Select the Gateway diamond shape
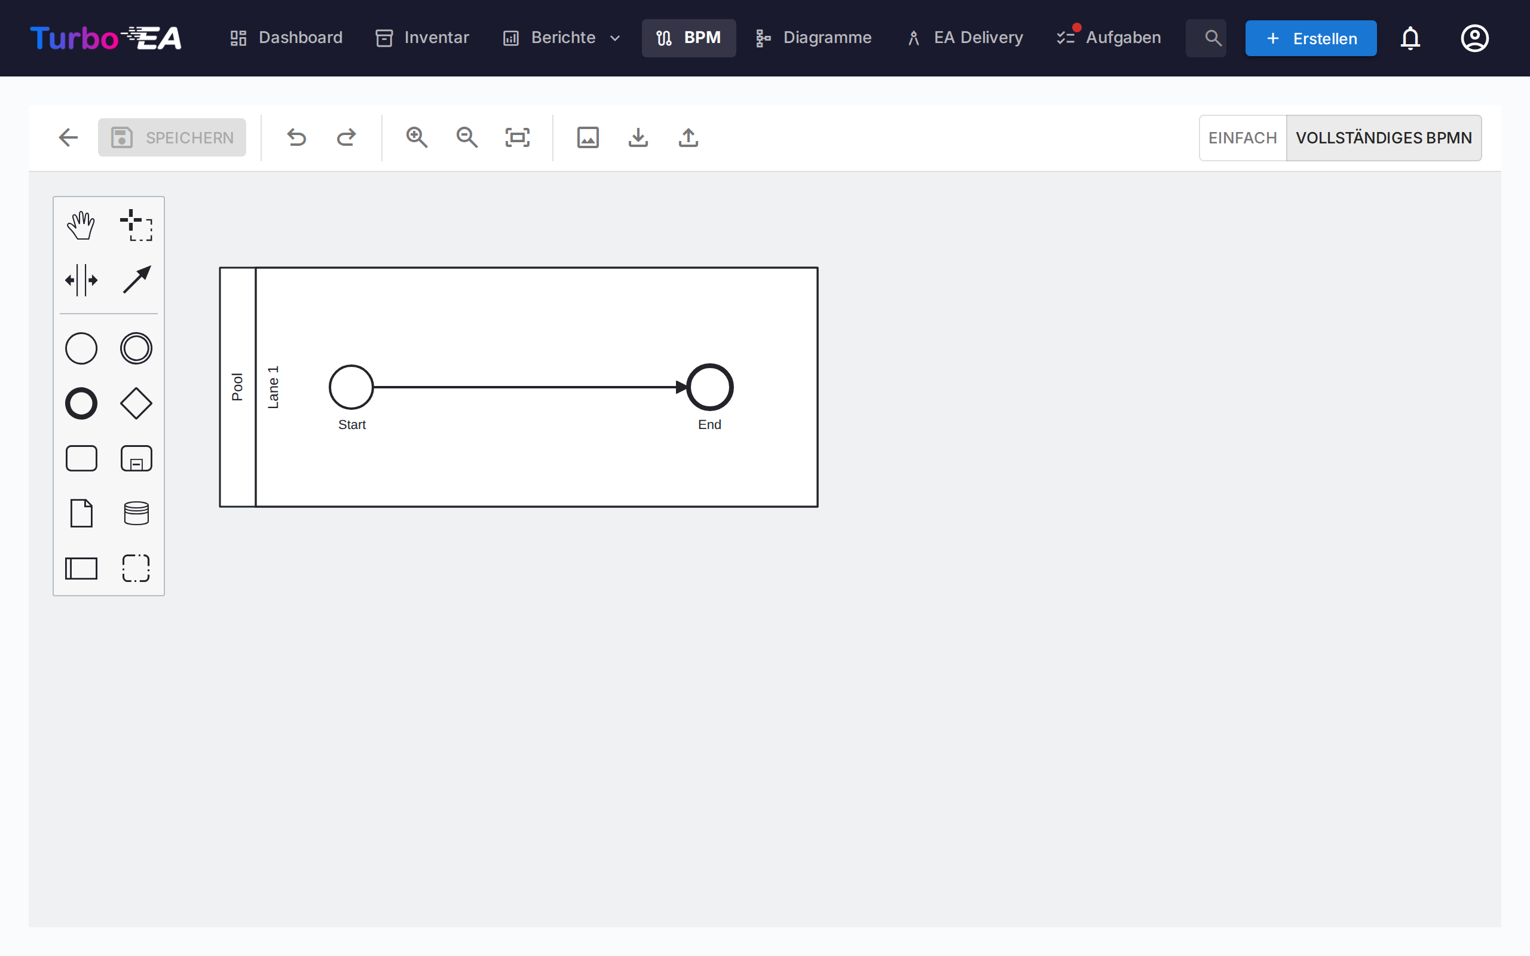This screenshot has height=956, width=1530. pyautogui.click(x=136, y=403)
